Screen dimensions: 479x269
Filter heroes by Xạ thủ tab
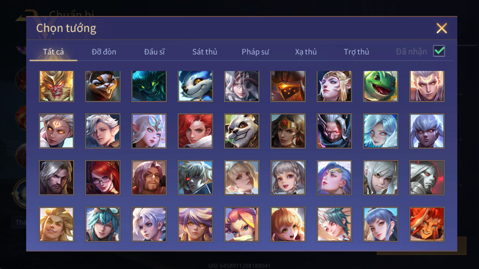(306, 52)
